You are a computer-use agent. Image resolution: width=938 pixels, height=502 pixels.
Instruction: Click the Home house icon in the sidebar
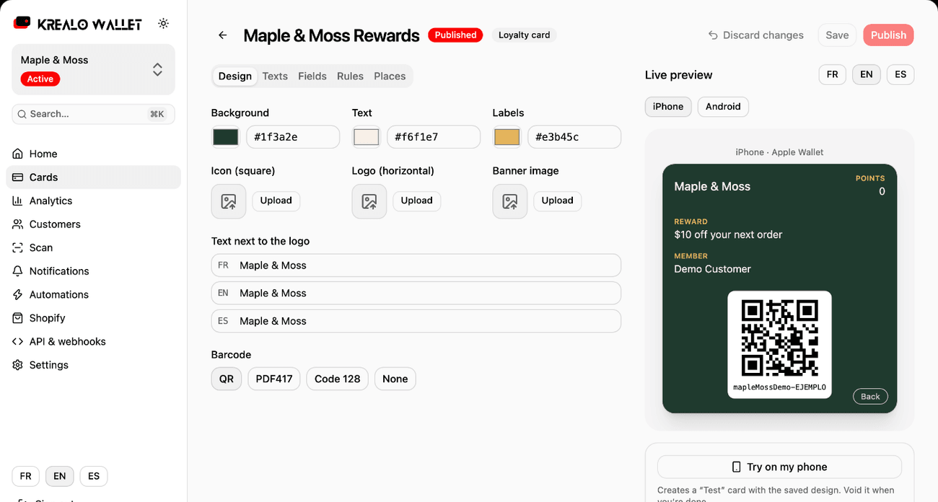click(18, 154)
